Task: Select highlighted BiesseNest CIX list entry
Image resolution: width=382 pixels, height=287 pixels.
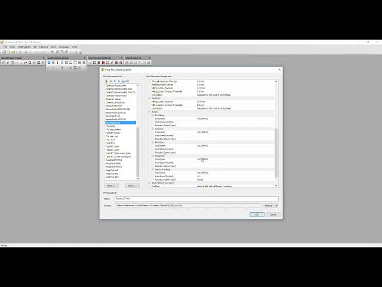Action: click(121, 123)
